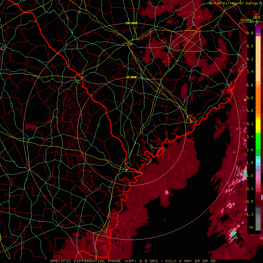Select the orange color bar segment

pyautogui.click(x=258, y=101)
